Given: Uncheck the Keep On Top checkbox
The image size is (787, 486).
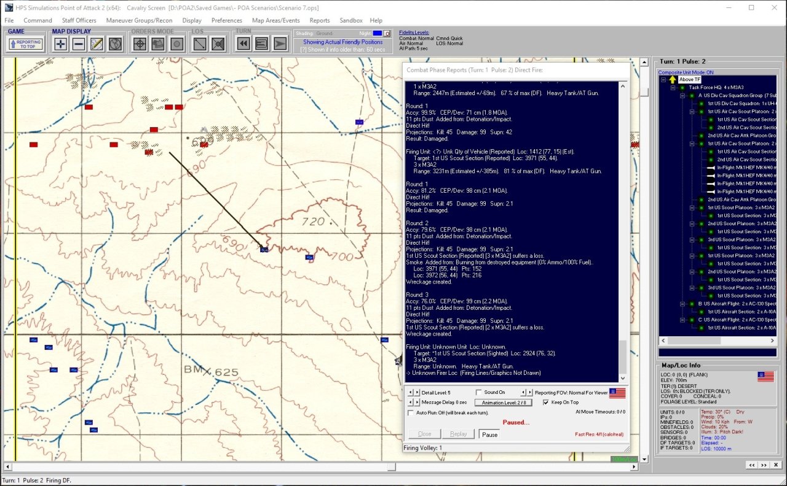Looking at the screenshot, I should tap(545, 403).
